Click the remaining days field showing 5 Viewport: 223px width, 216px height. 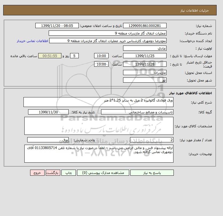point(74,56)
